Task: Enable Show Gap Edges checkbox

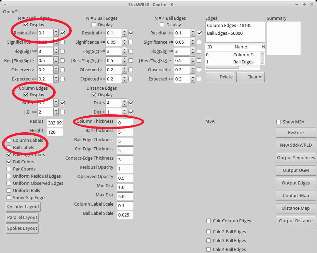Action: [9, 197]
